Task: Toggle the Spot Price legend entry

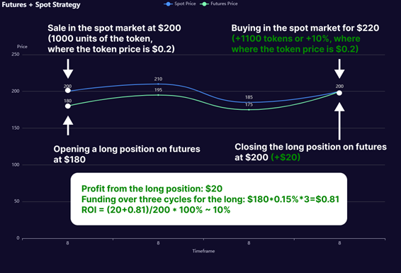Action: [x=180, y=4]
